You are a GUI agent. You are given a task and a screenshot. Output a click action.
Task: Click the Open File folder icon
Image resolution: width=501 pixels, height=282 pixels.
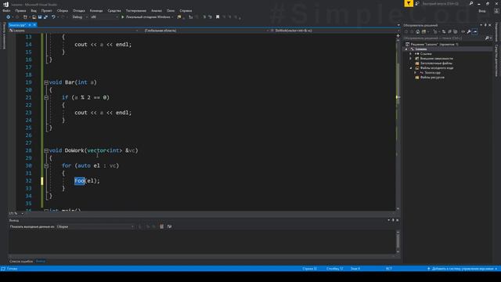click(x=34, y=17)
